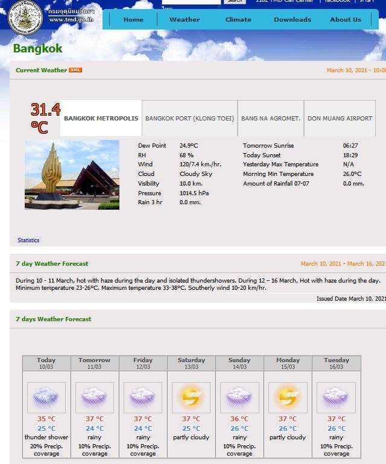Click the Sunday 14/03 column header
The width and height of the screenshot is (386, 464).
coord(239,363)
